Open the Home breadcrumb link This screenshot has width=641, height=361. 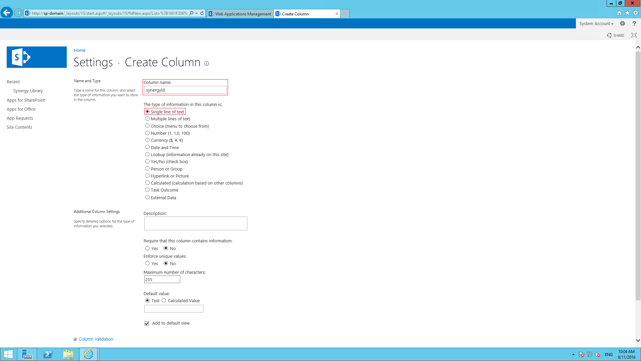pyautogui.click(x=79, y=50)
